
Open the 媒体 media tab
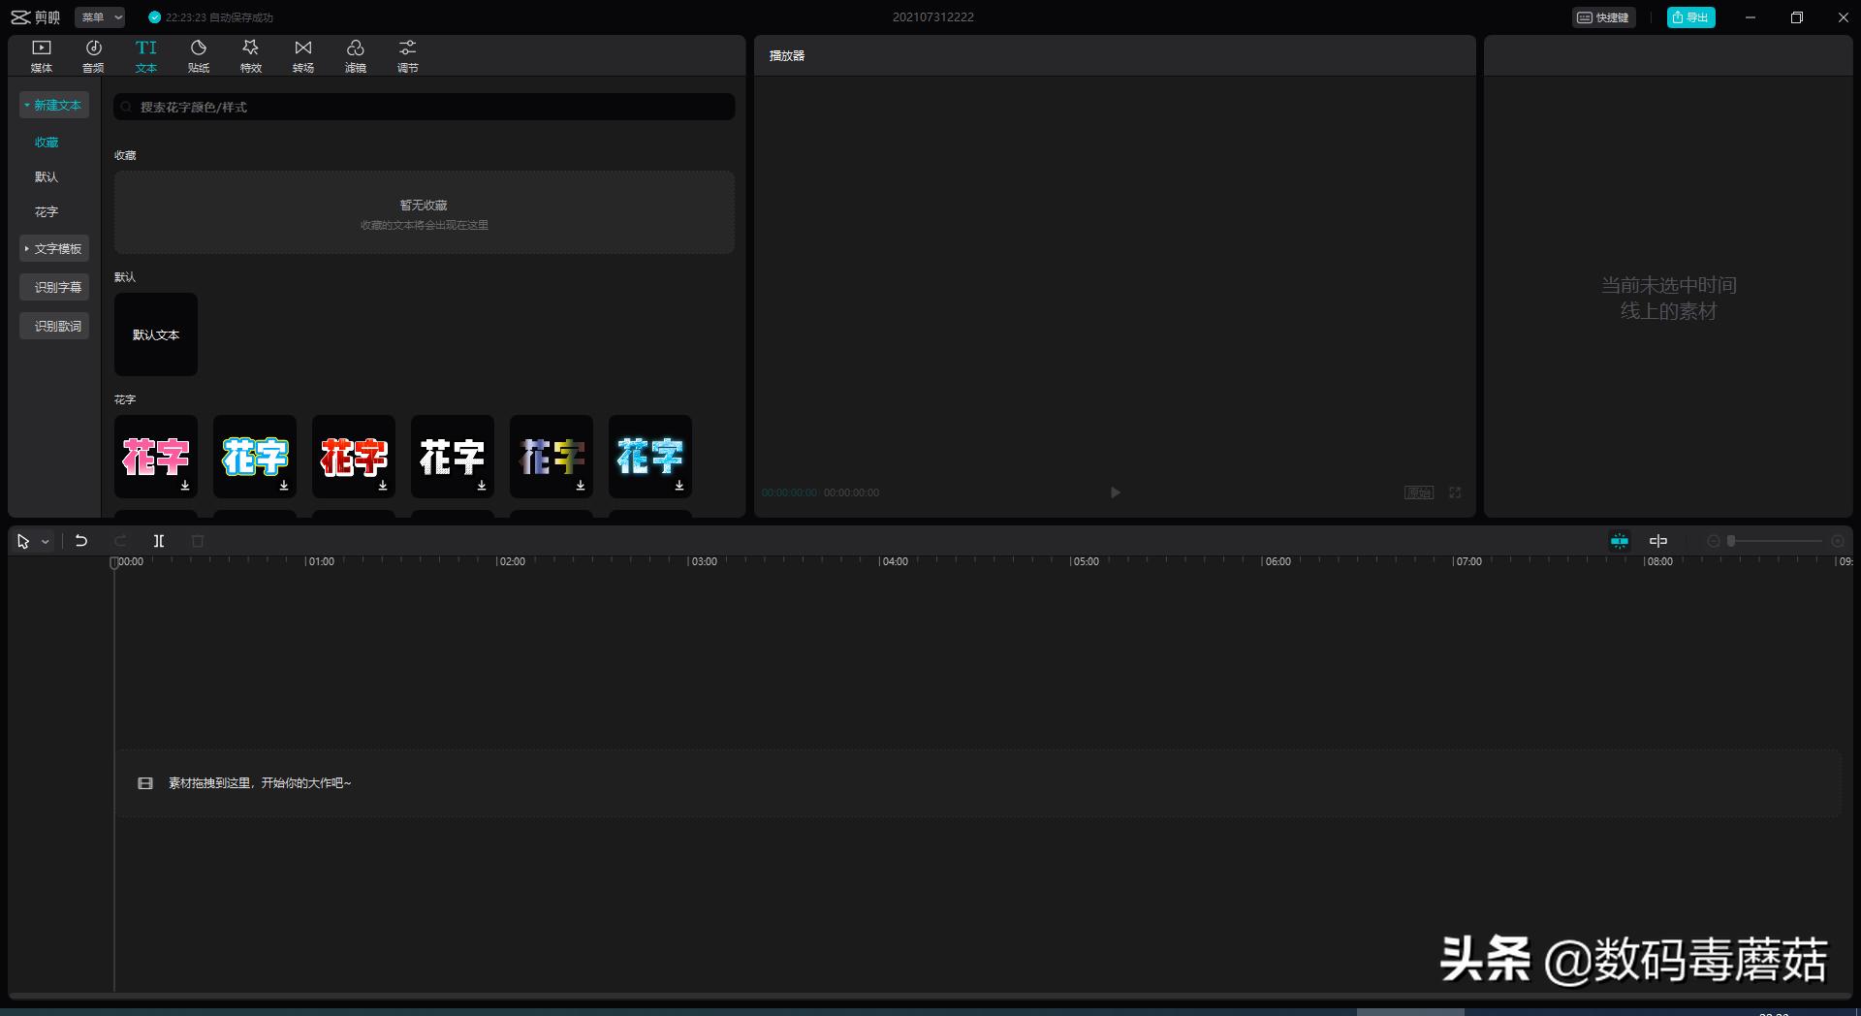[42, 56]
